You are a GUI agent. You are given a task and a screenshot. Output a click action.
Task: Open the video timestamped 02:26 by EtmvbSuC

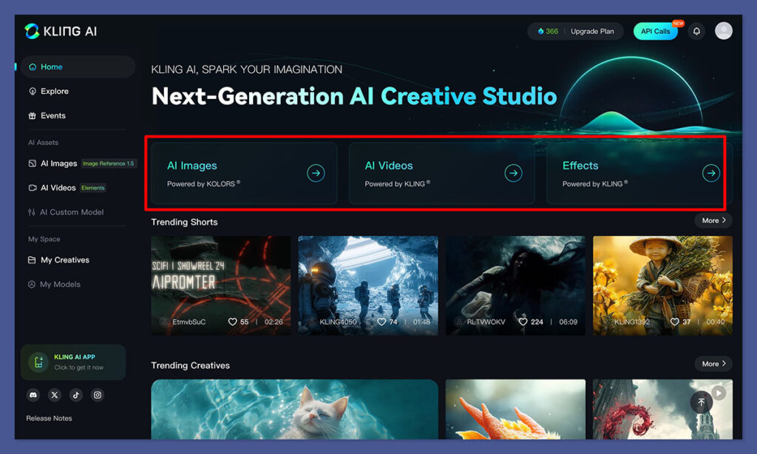[220, 285]
